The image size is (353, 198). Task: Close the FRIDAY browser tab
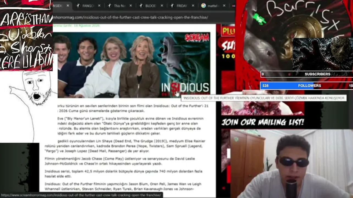(x=193, y=5)
